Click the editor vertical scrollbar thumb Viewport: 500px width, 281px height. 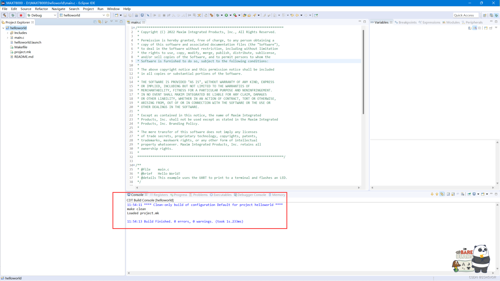(363, 72)
